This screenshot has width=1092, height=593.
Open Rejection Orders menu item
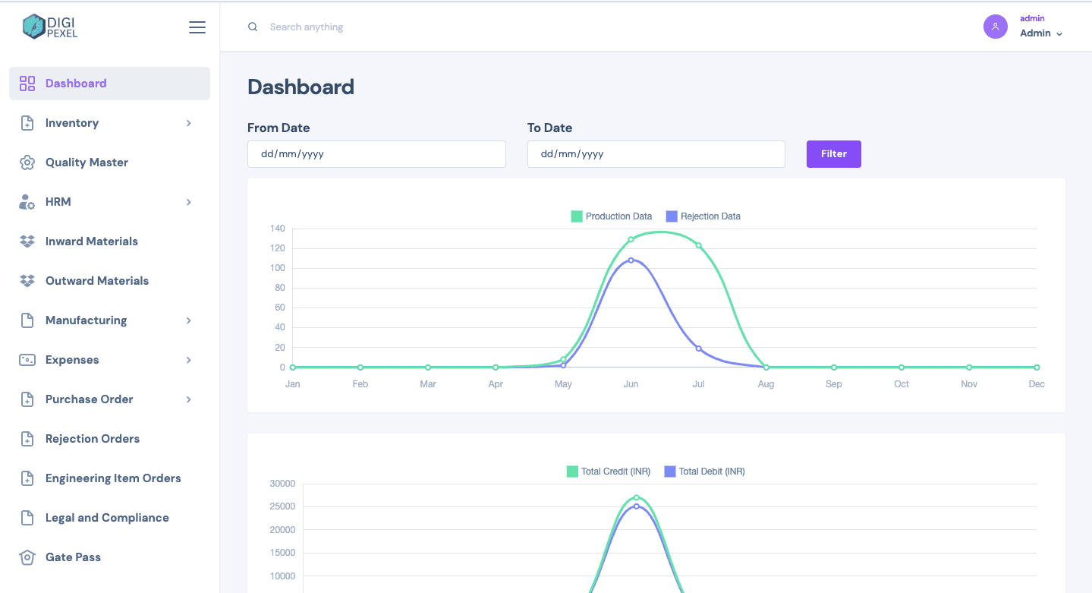coord(93,439)
